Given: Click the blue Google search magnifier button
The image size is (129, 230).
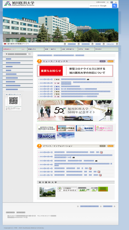Looking at the screenshot, I should click(115, 6).
